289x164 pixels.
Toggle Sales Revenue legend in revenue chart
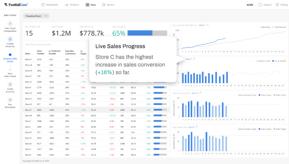279,27
